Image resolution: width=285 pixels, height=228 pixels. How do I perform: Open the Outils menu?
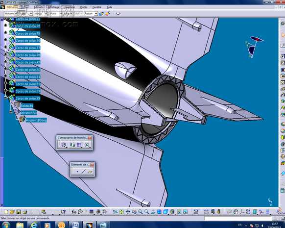point(84,7)
